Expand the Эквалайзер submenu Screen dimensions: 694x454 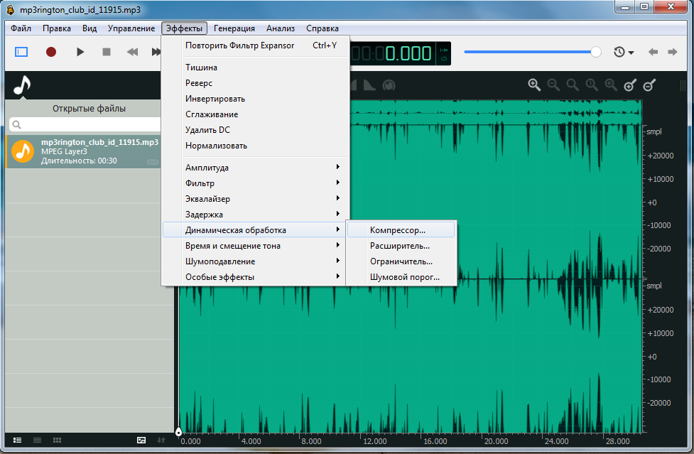pos(256,199)
